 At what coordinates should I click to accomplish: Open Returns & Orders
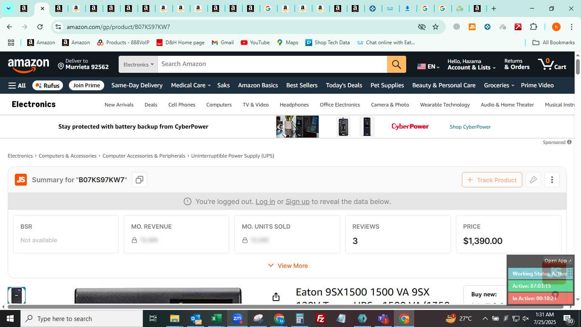click(x=517, y=64)
